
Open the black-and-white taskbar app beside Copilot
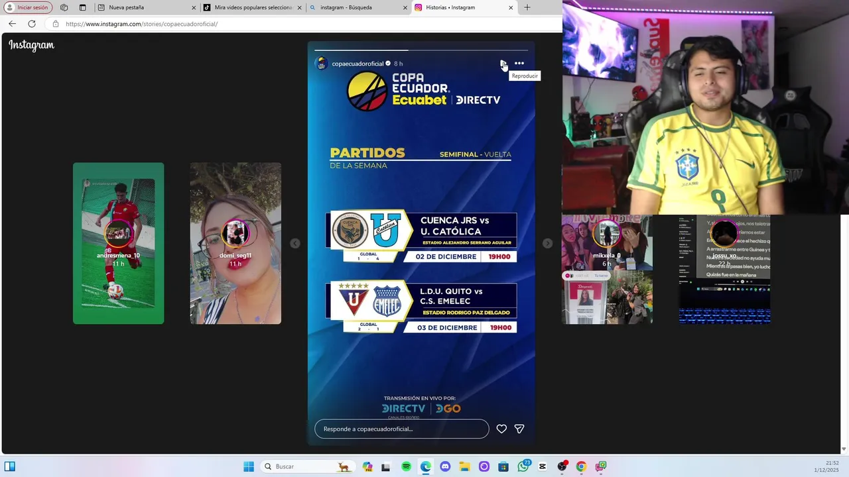tap(386, 466)
